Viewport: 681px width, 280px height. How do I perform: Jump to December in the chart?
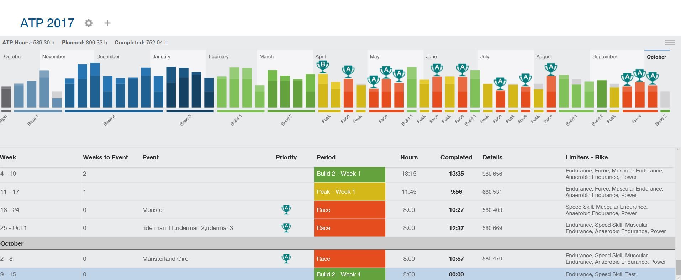tap(108, 56)
